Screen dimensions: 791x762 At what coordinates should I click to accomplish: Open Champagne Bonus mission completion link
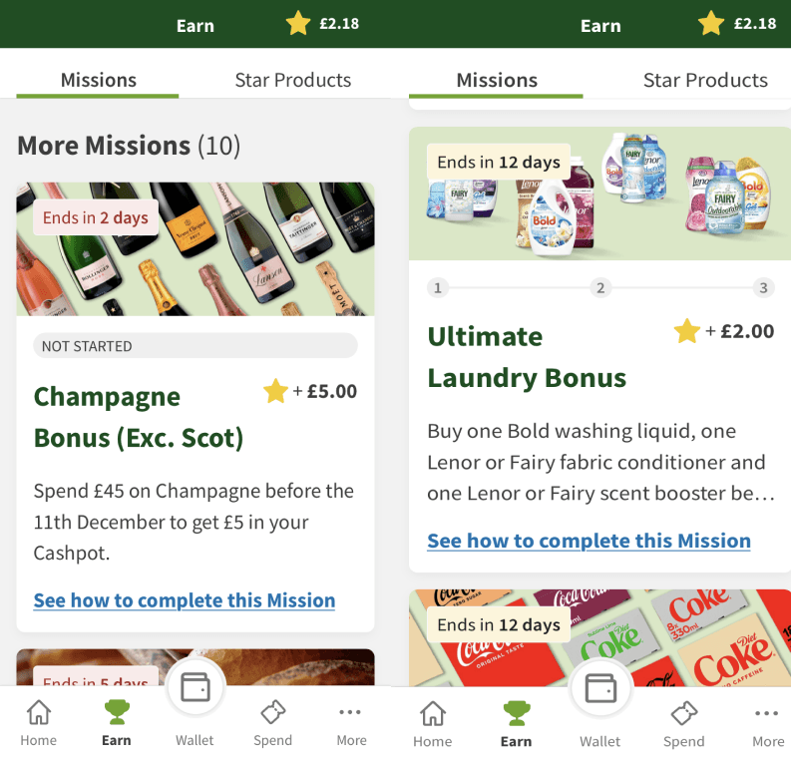point(185,600)
